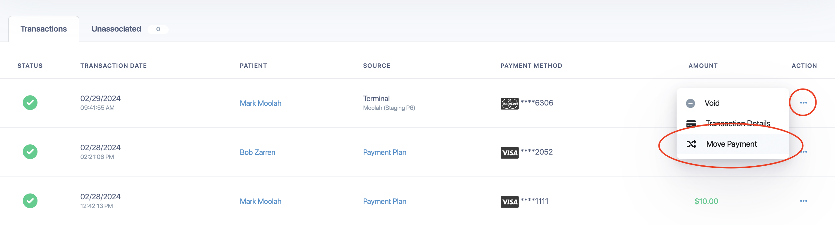Click the Visa logo ending 2052
835x225 pixels.
click(x=509, y=153)
